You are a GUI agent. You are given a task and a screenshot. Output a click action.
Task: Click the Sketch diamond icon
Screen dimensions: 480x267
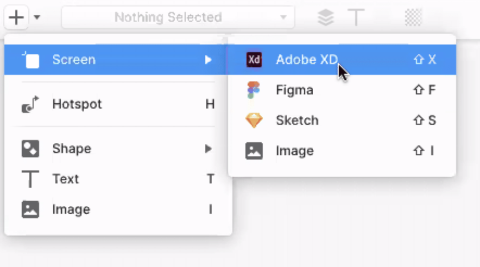coord(254,120)
